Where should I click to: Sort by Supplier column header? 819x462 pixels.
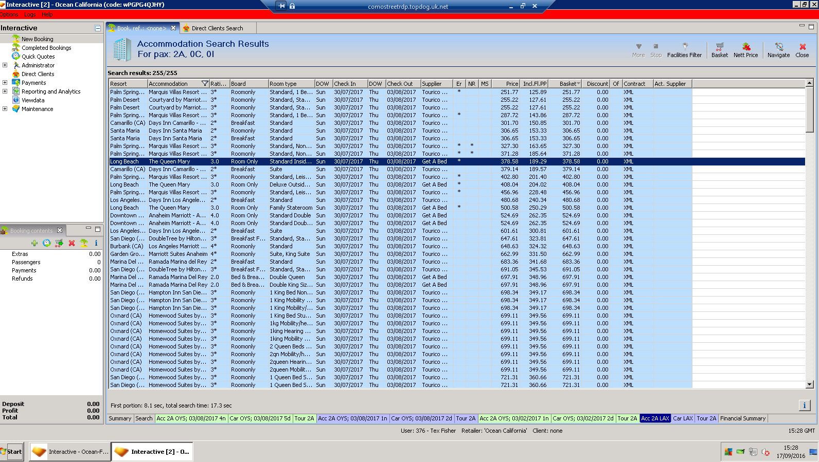pyautogui.click(x=436, y=84)
